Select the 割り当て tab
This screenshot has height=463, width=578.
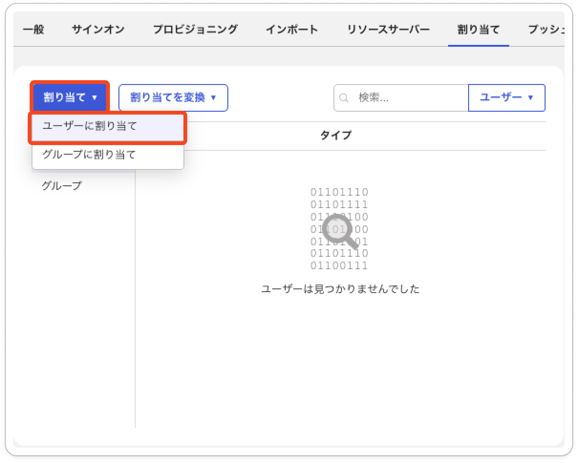[x=479, y=30]
